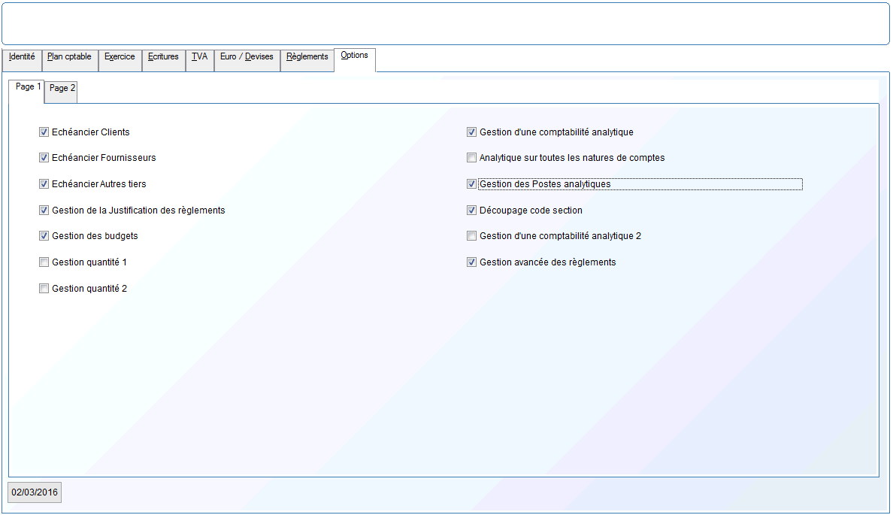Viewport: 893px width, 515px height.
Task: Open the Identité tab
Action: pyautogui.click(x=22, y=57)
